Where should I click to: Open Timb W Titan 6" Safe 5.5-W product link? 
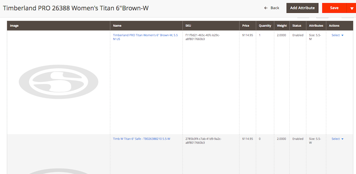[x=141, y=139]
